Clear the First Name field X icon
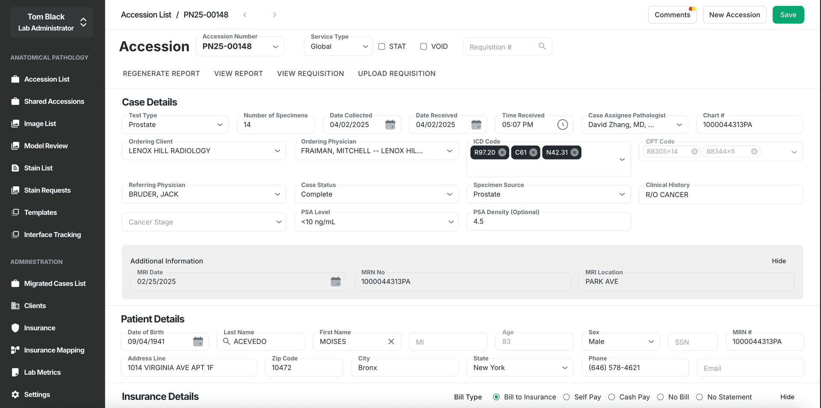This screenshot has width=821, height=408. point(391,341)
